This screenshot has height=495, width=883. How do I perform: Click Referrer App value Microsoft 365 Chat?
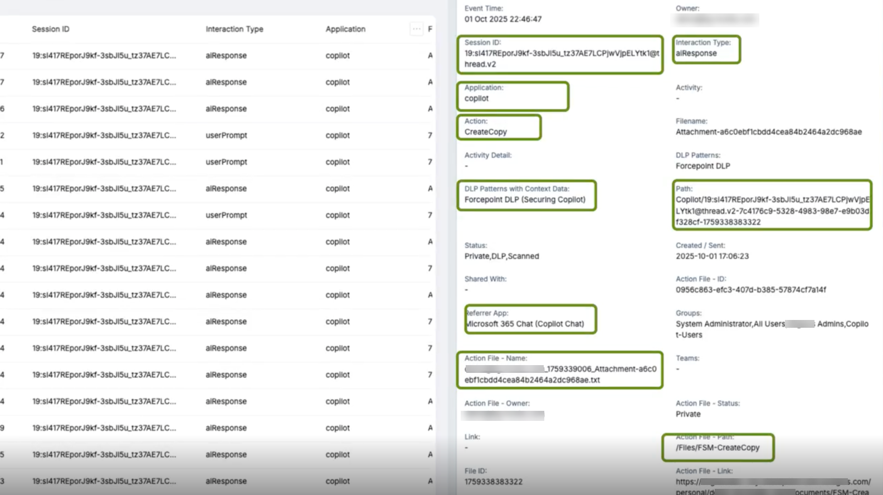click(525, 324)
